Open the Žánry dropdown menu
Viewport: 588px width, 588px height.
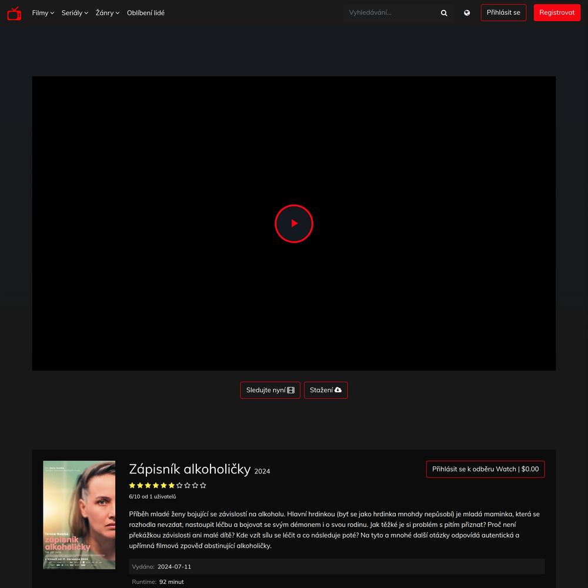[107, 13]
